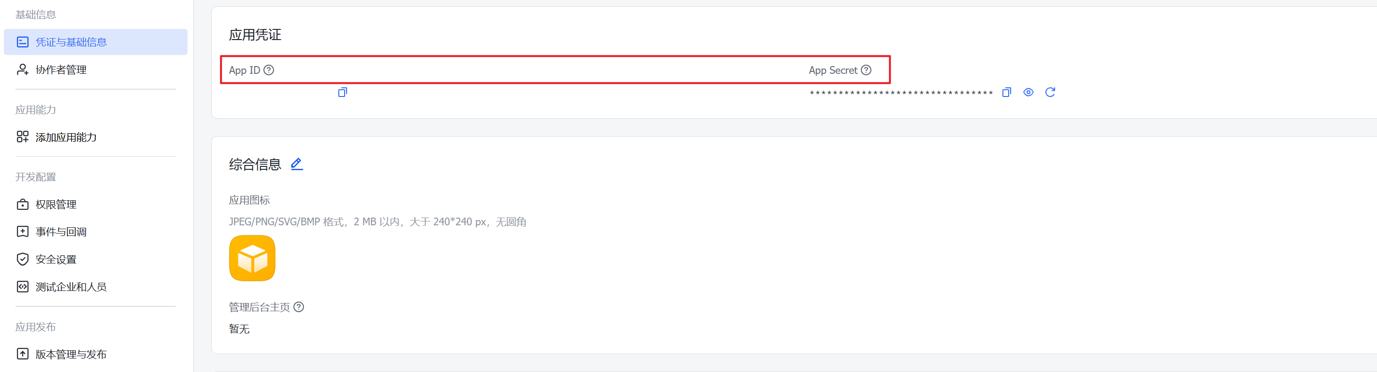
Task: Copy the App Secret value
Action: [1007, 92]
